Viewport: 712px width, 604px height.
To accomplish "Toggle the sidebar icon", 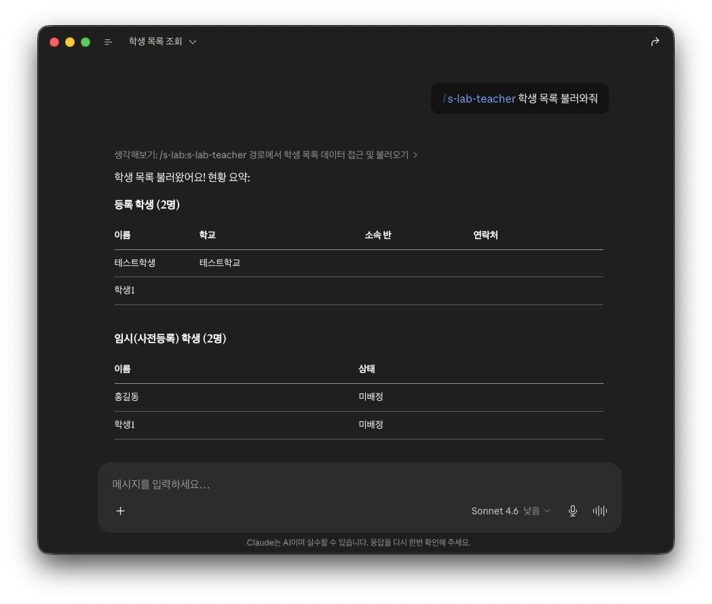I will click(108, 42).
